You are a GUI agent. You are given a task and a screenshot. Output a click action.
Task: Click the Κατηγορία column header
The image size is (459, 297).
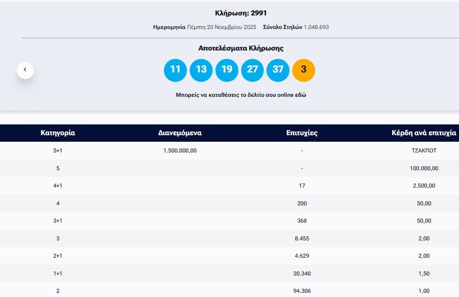tap(58, 133)
